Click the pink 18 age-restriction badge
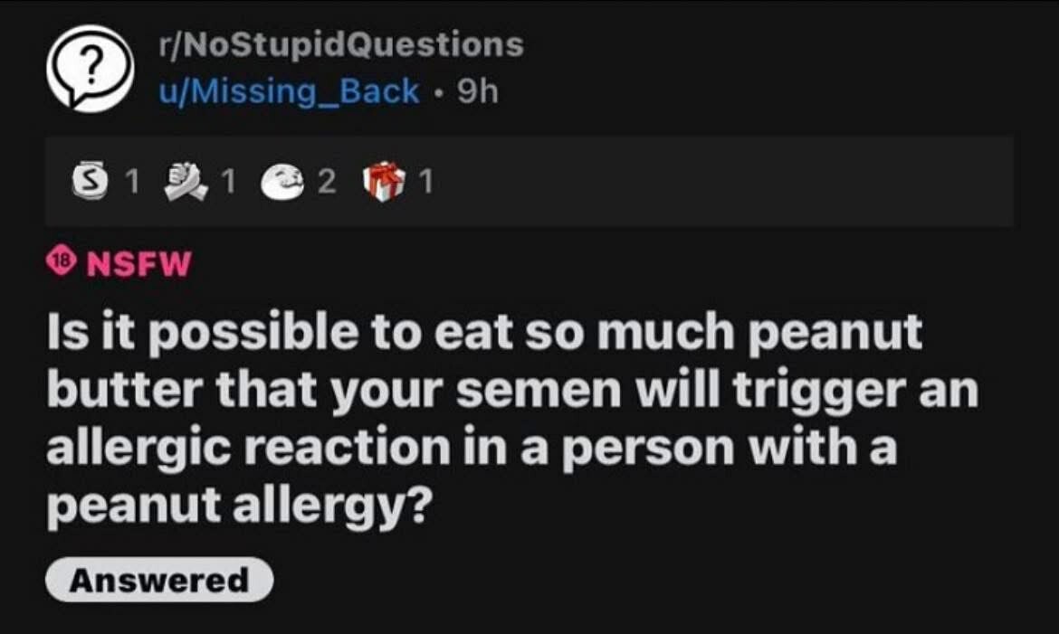Image resolution: width=1059 pixels, height=634 pixels. (62, 262)
